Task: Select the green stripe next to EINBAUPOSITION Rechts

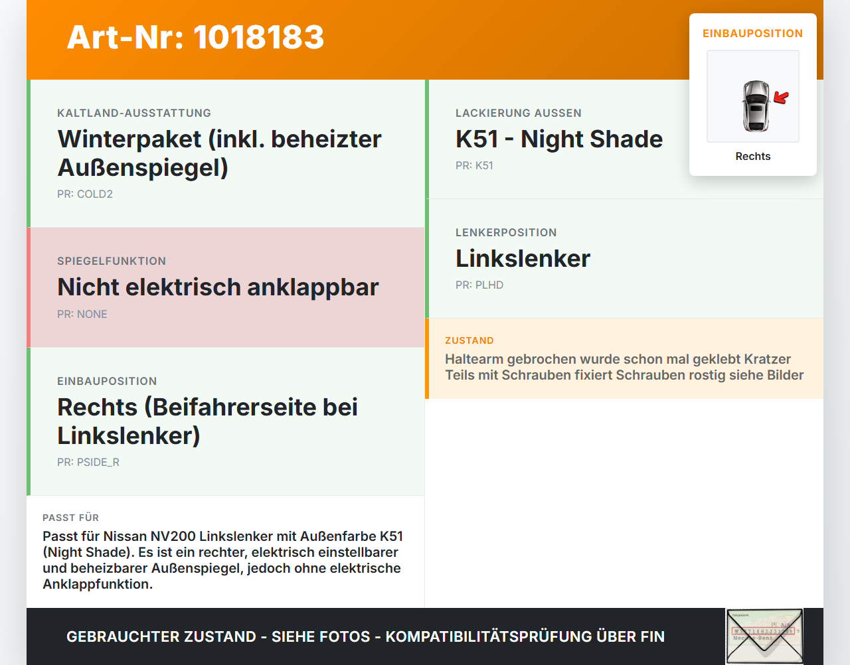Action: point(29,421)
